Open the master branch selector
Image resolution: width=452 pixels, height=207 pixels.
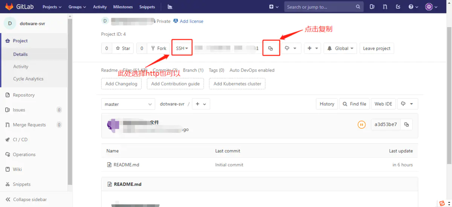pyautogui.click(x=128, y=104)
